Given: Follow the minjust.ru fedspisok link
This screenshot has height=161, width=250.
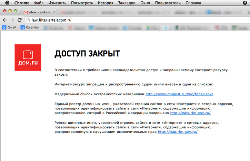Looking at the screenshot, I should [179, 94].
